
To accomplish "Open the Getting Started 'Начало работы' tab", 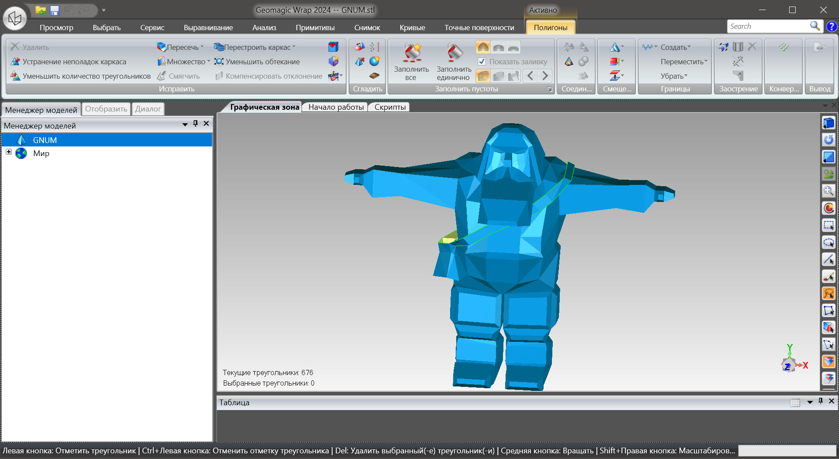I will pos(336,107).
